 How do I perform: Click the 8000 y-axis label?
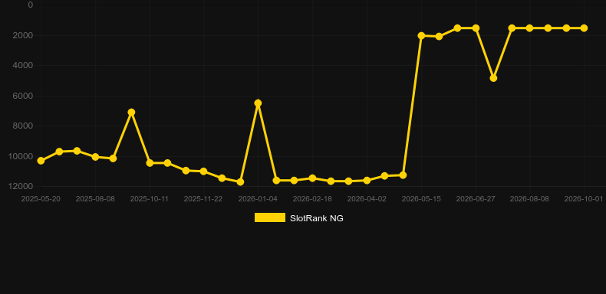click(23, 126)
